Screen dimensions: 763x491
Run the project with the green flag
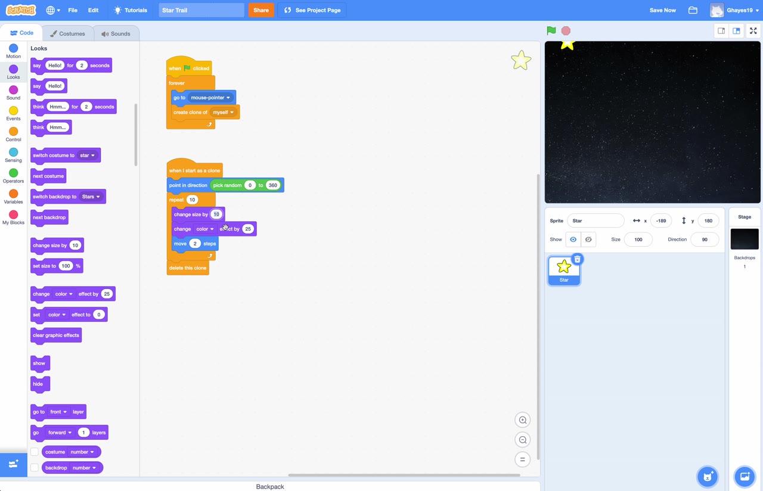coord(551,30)
